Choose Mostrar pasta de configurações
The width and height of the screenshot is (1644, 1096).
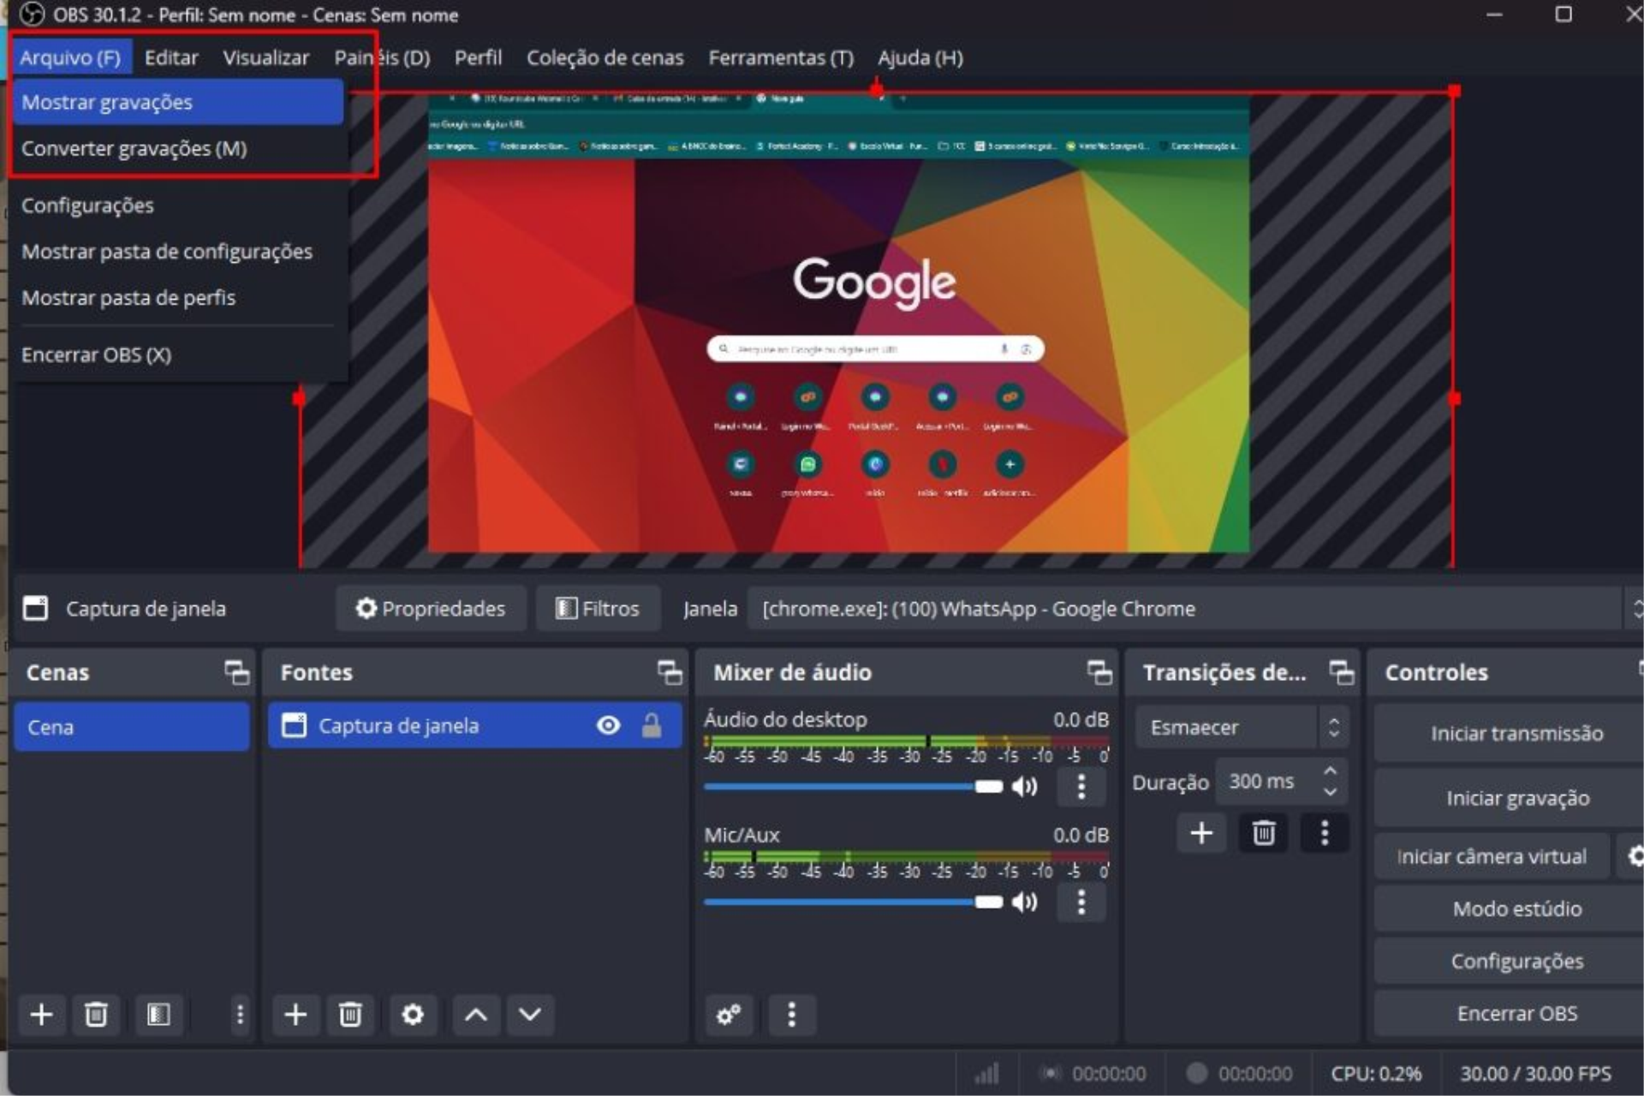point(177,252)
